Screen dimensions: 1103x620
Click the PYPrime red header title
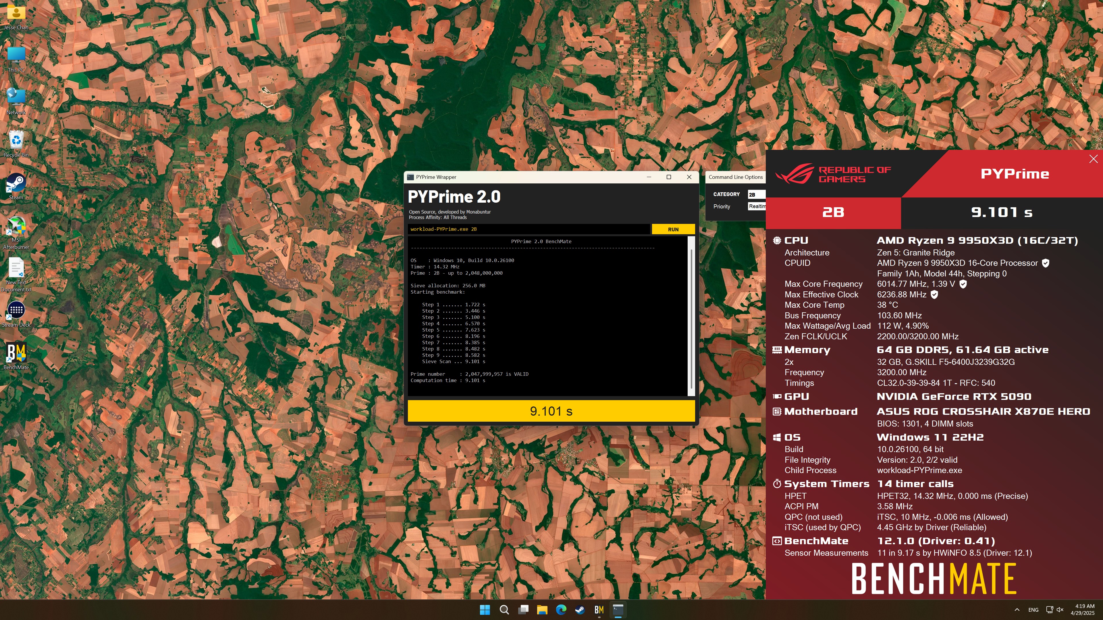1015,174
